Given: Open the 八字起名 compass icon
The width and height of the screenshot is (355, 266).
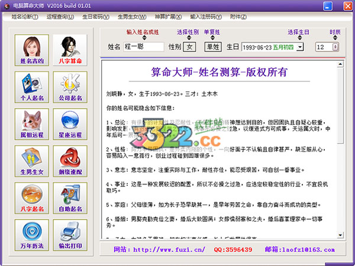Looking at the screenshot, I should [32, 198].
